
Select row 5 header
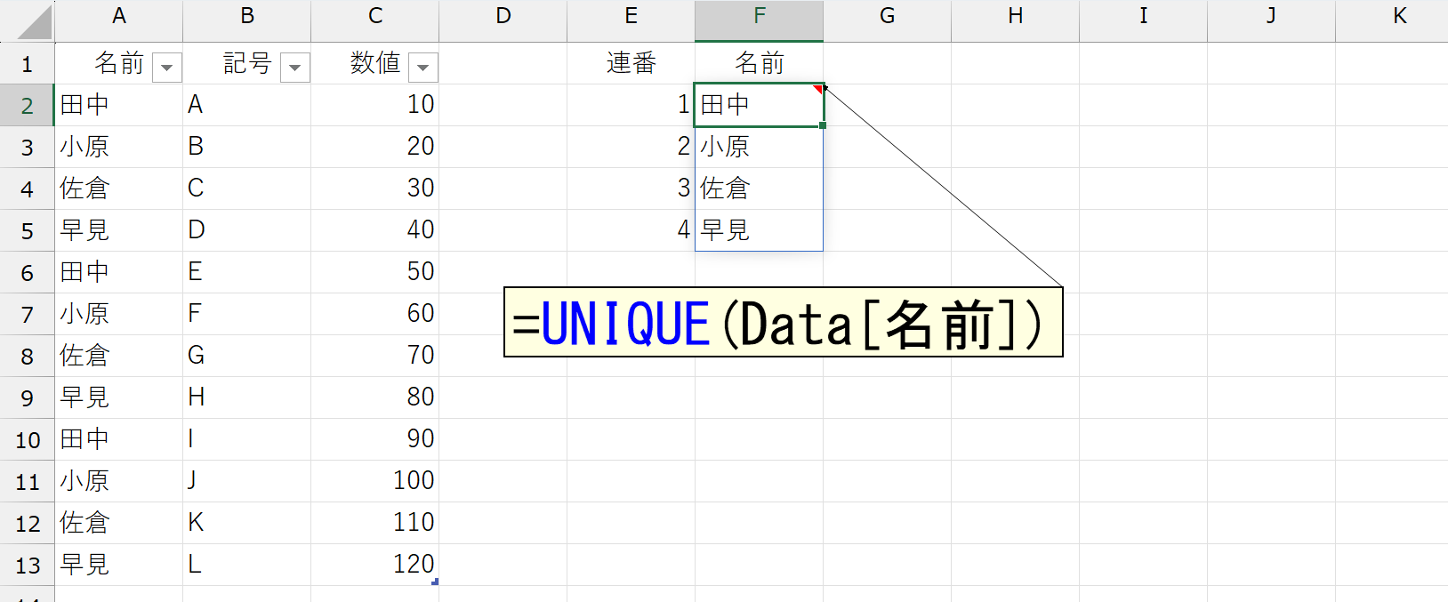tap(28, 231)
